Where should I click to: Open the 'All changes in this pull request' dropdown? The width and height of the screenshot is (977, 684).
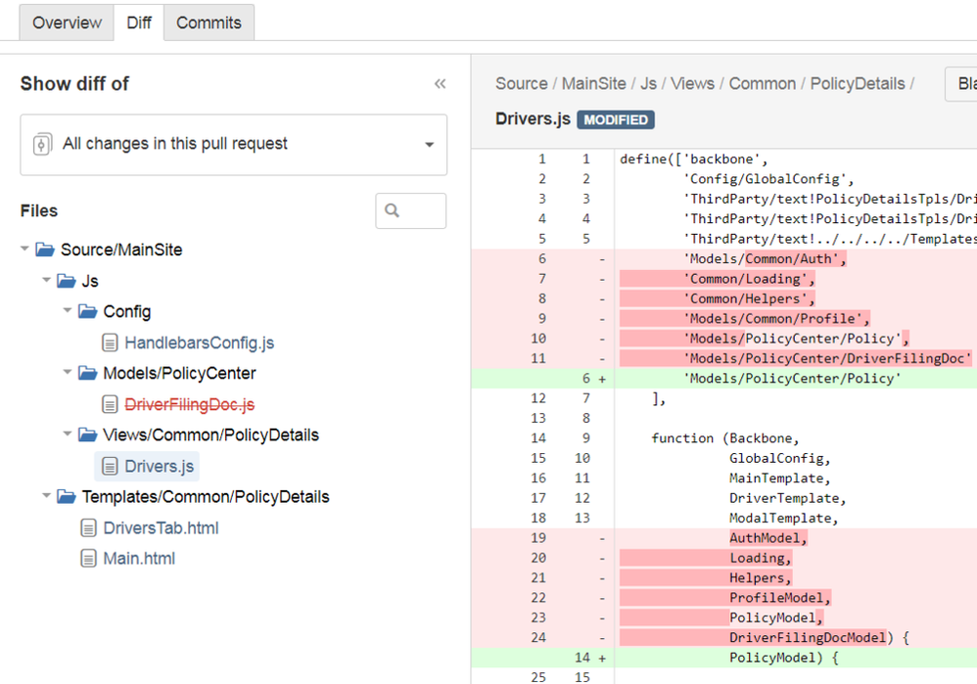[x=234, y=145]
